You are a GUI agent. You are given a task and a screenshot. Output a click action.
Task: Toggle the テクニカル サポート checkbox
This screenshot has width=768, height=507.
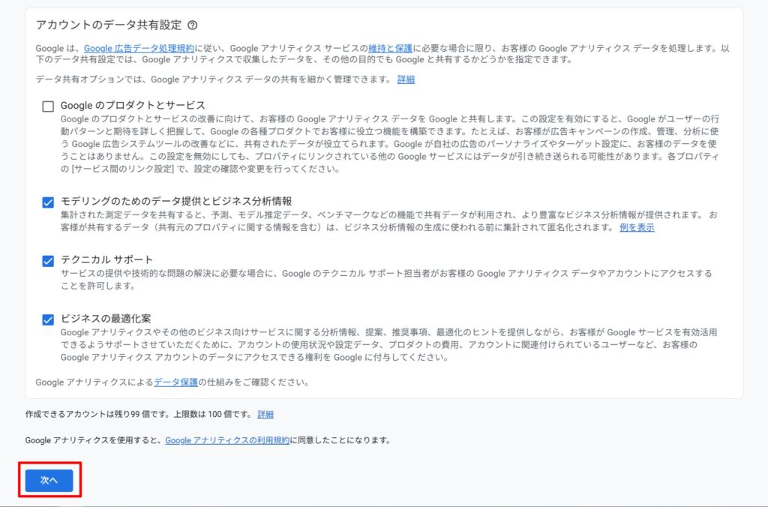(x=49, y=260)
